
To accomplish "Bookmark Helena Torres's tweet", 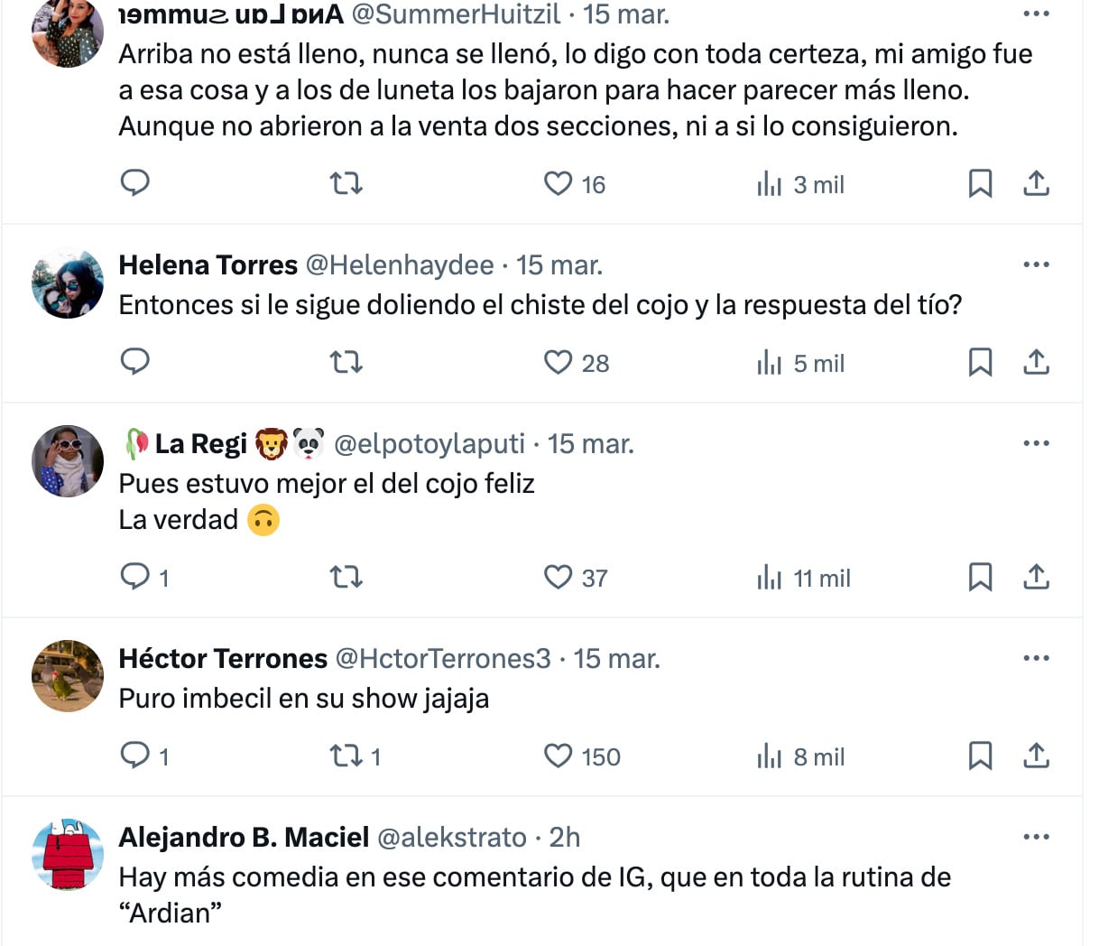I will [x=981, y=361].
